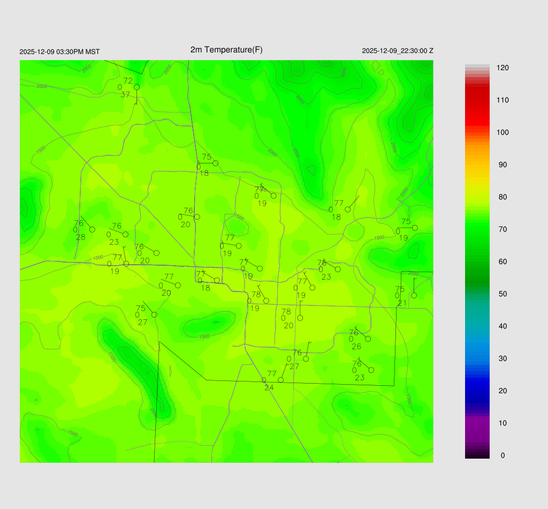The width and height of the screenshot is (548, 509).
Task: Click the 0 label below the color scale
Action: point(502,455)
